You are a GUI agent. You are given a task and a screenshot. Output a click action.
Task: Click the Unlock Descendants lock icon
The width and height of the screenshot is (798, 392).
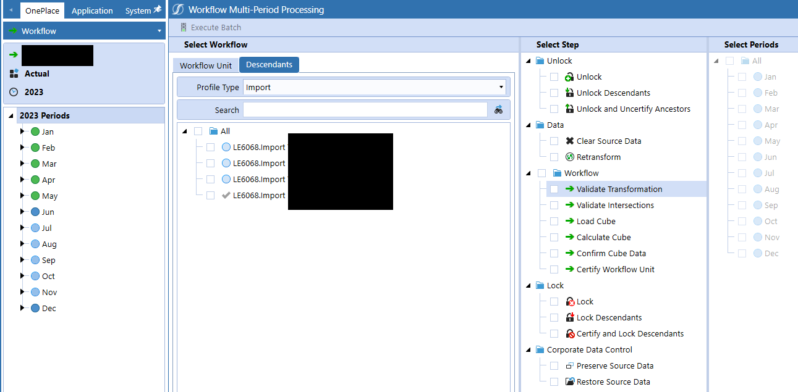[570, 93]
